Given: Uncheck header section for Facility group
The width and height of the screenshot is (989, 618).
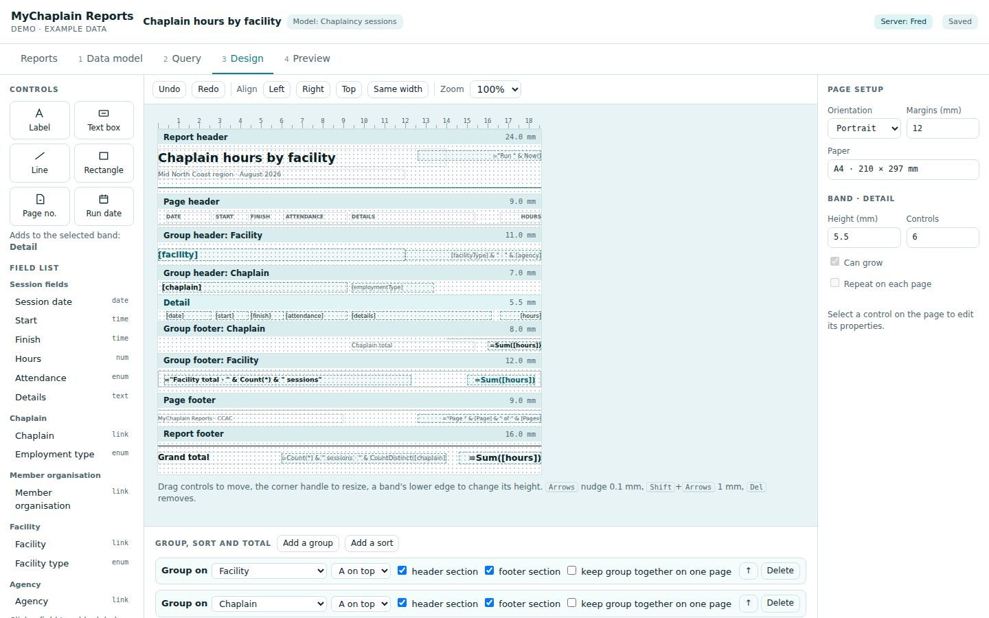Looking at the screenshot, I should (x=402, y=571).
